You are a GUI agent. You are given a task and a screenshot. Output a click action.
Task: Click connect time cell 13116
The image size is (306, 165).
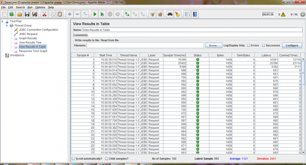coord(289,60)
